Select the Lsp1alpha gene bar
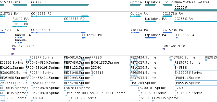The width and height of the screenshot is (217, 102). [x=150, y=5]
